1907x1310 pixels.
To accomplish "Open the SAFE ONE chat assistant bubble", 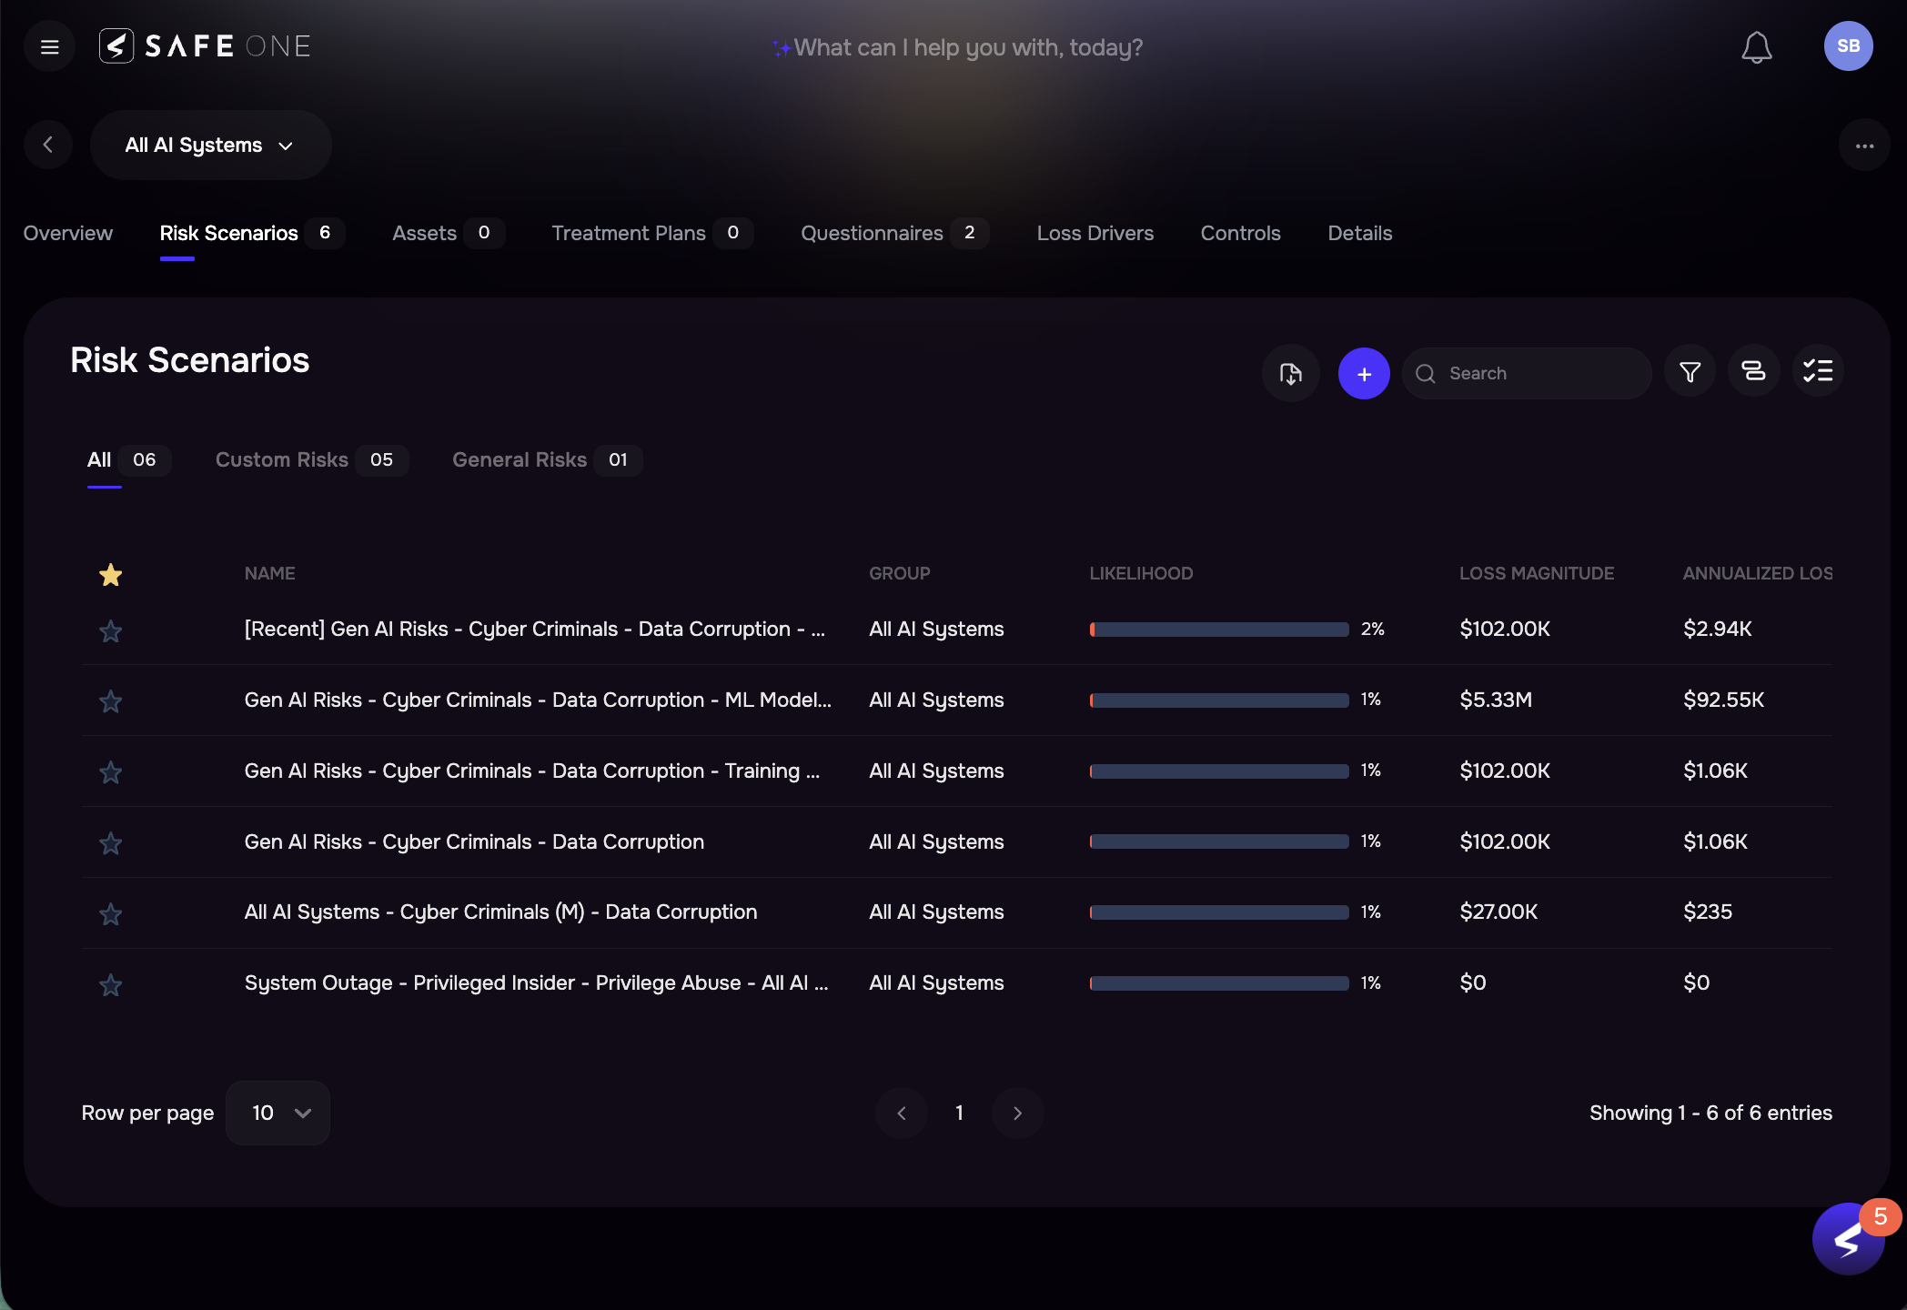I will [1847, 1238].
